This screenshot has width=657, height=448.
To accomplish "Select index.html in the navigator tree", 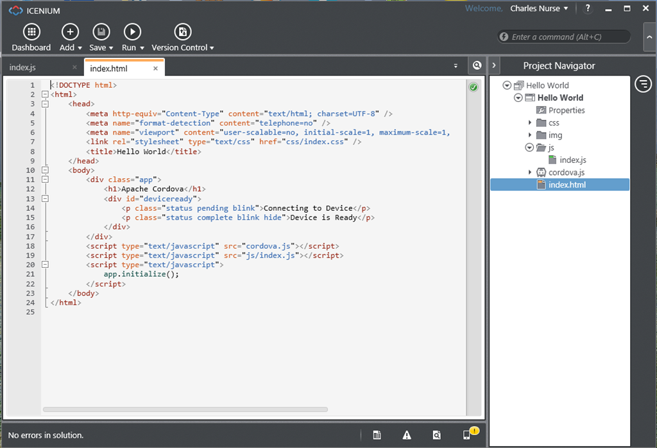I will pyautogui.click(x=559, y=185).
